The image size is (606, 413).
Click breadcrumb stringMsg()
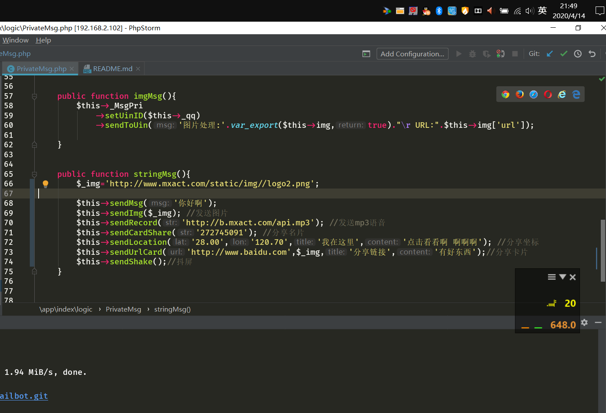point(173,309)
